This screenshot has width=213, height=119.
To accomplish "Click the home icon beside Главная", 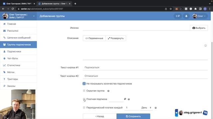I will pyautogui.click(x=4, y=24).
